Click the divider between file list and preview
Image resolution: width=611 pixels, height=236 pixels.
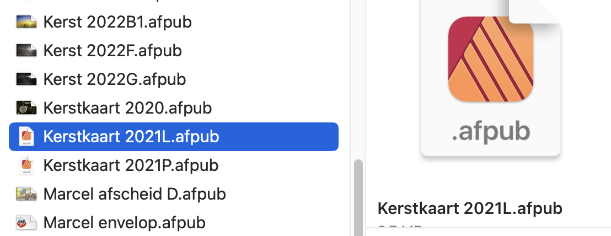(366, 118)
